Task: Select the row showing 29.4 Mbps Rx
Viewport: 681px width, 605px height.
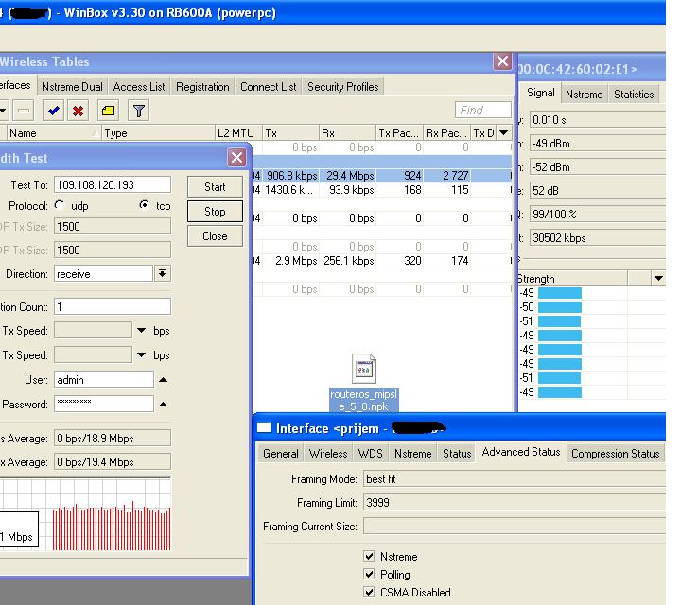Action: tap(382, 175)
